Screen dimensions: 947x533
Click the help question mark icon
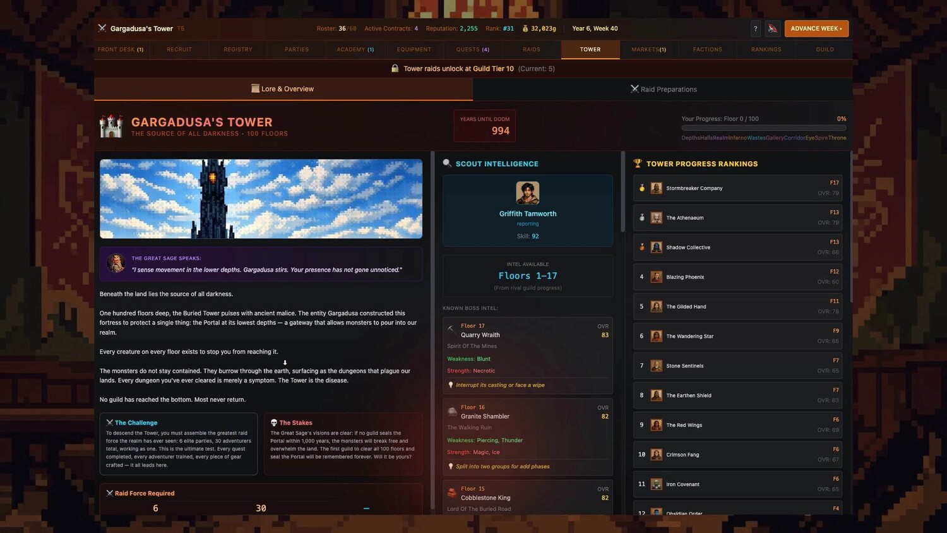click(755, 28)
